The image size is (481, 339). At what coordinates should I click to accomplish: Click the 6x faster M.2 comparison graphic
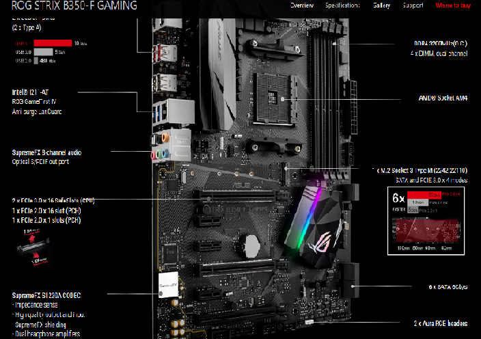click(x=426, y=221)
